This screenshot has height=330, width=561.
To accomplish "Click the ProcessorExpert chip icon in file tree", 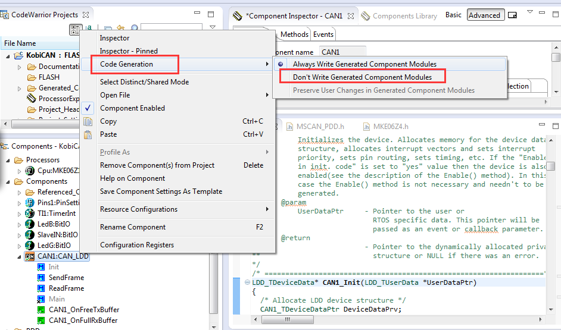I will [x=32, y=98].
